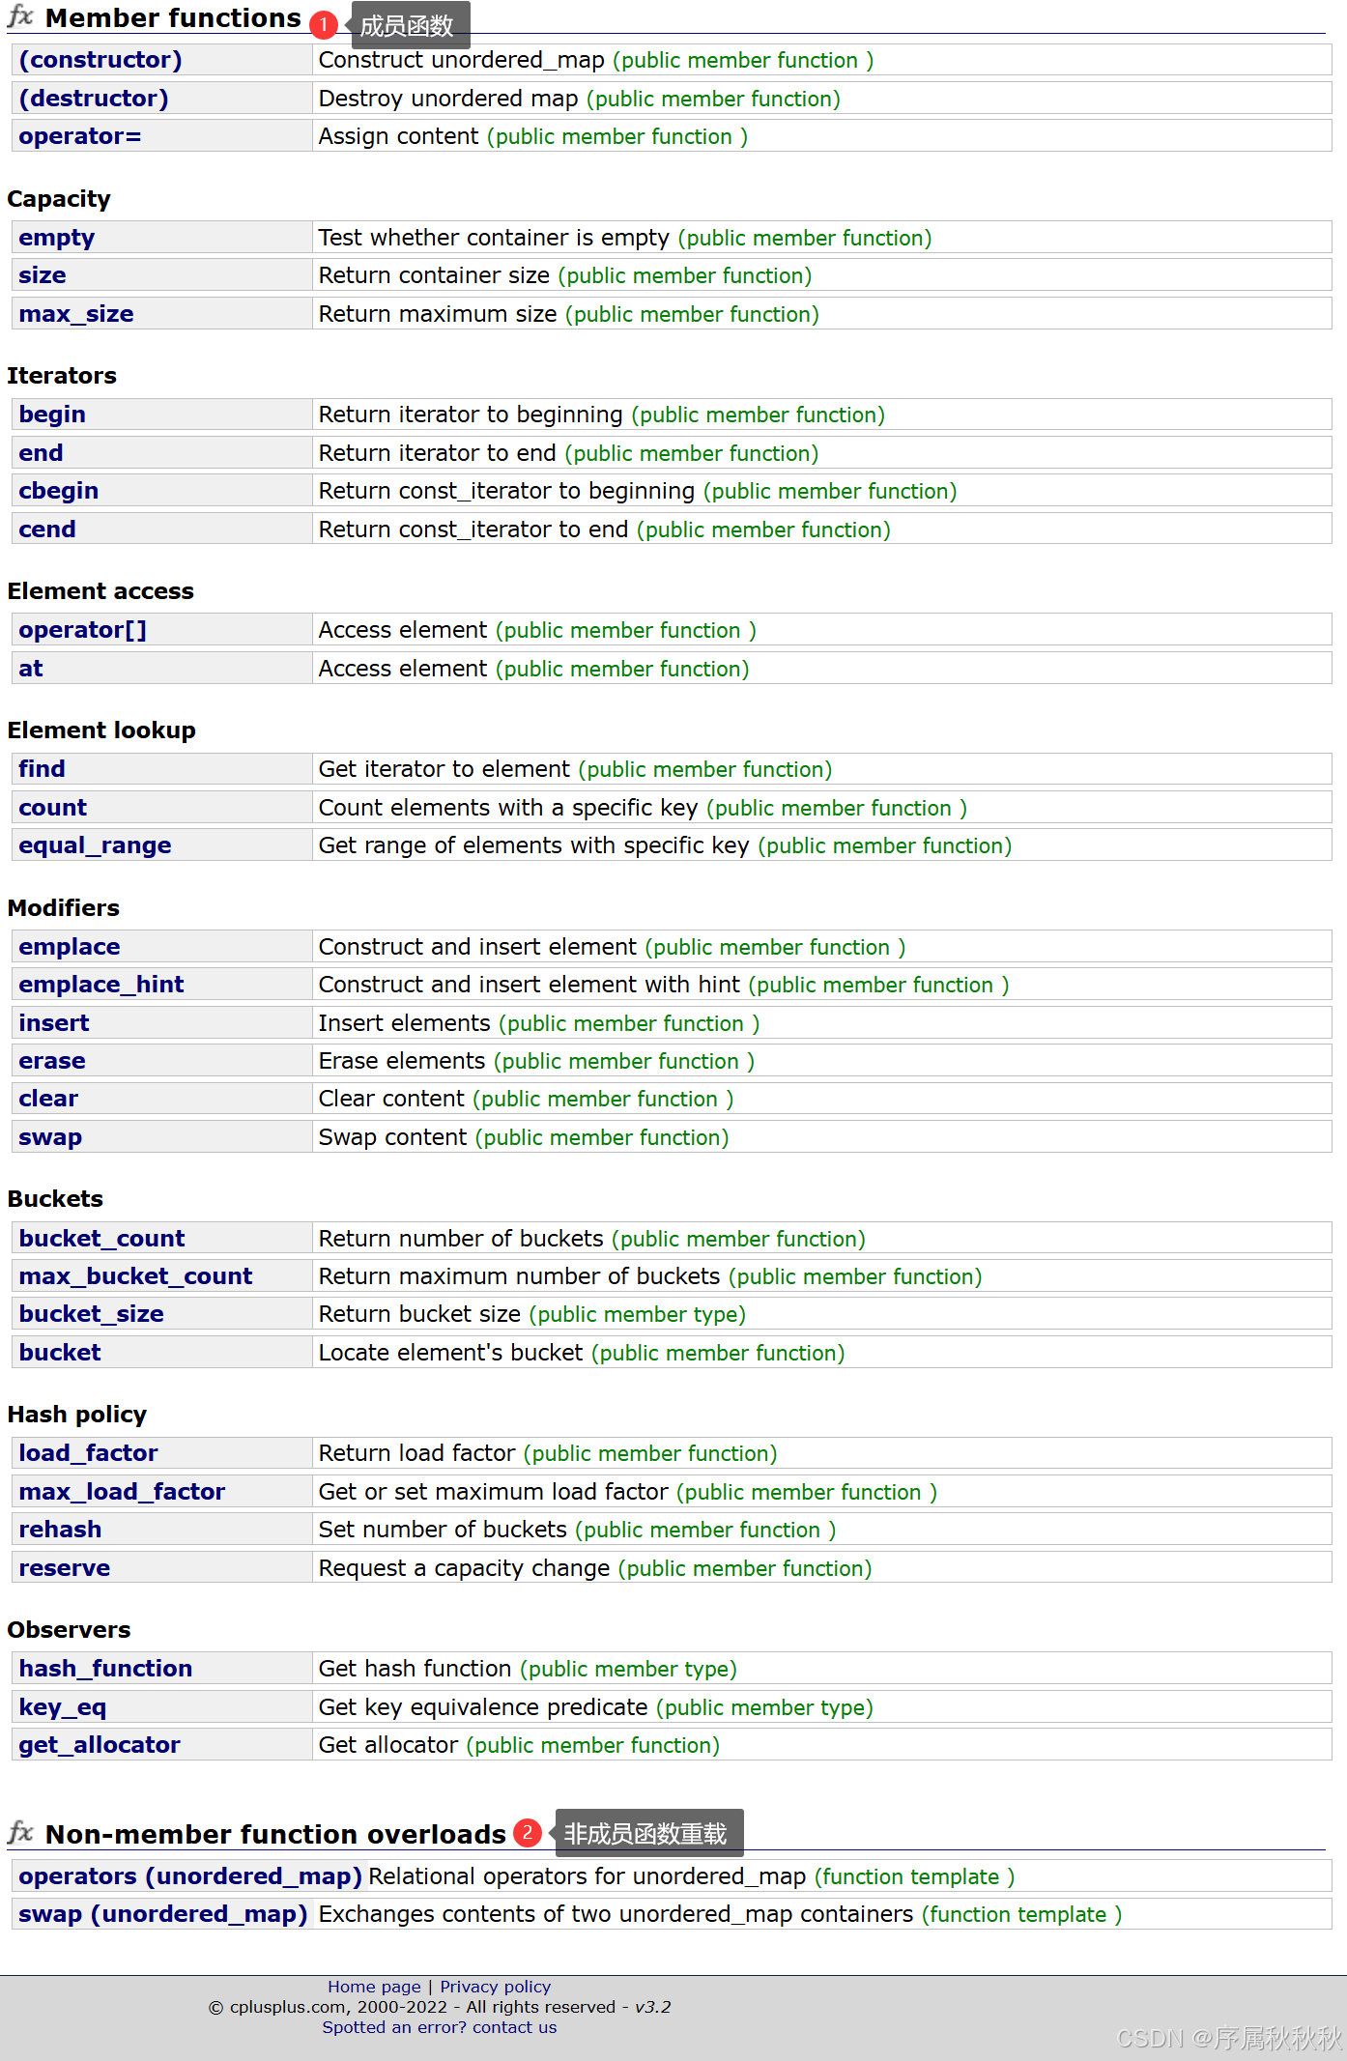Open the equal_range lookup link
Image resolution: width=1347 pixels, height=2061 pixels.
[95, 845]
